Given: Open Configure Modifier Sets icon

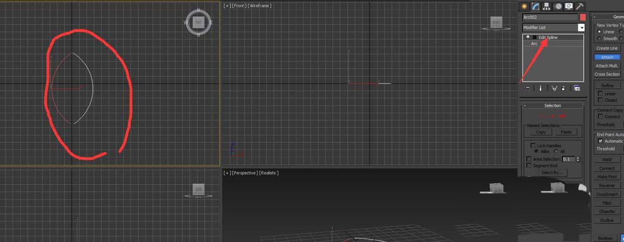Looking at the screenshot, I should 577,88.
